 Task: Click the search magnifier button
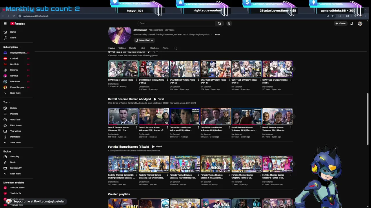point(219,23)
